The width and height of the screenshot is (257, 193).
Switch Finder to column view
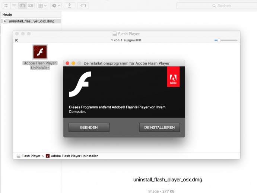pos(22,6)
